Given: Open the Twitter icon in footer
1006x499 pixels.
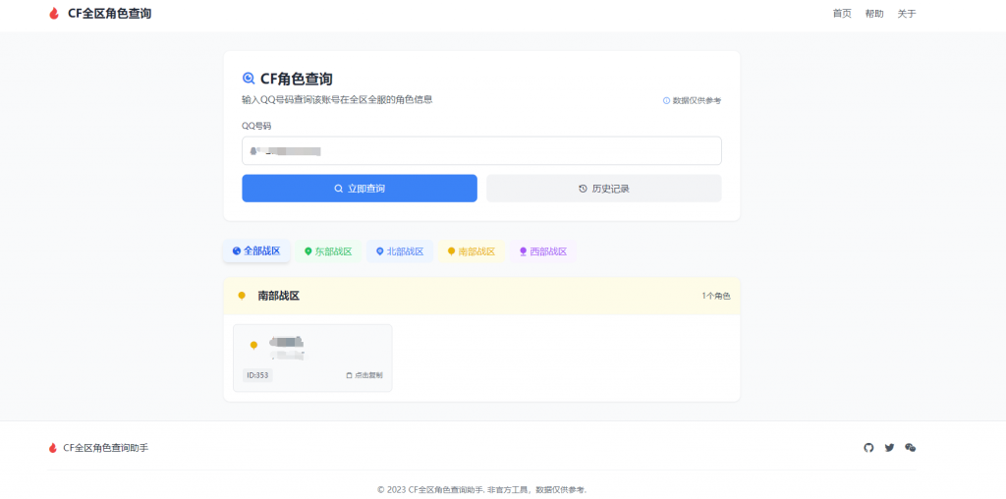Looking at the screenshot, I should [889, 448].
